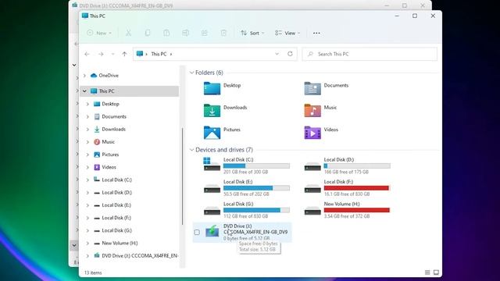Click the Rename icon in toolbar
The image size is (500, 281).
186,33
